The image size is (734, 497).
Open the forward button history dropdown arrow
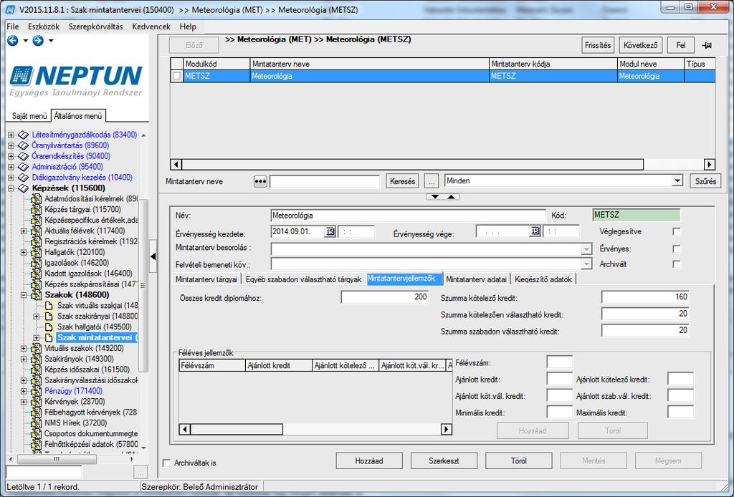pos(51,41)
